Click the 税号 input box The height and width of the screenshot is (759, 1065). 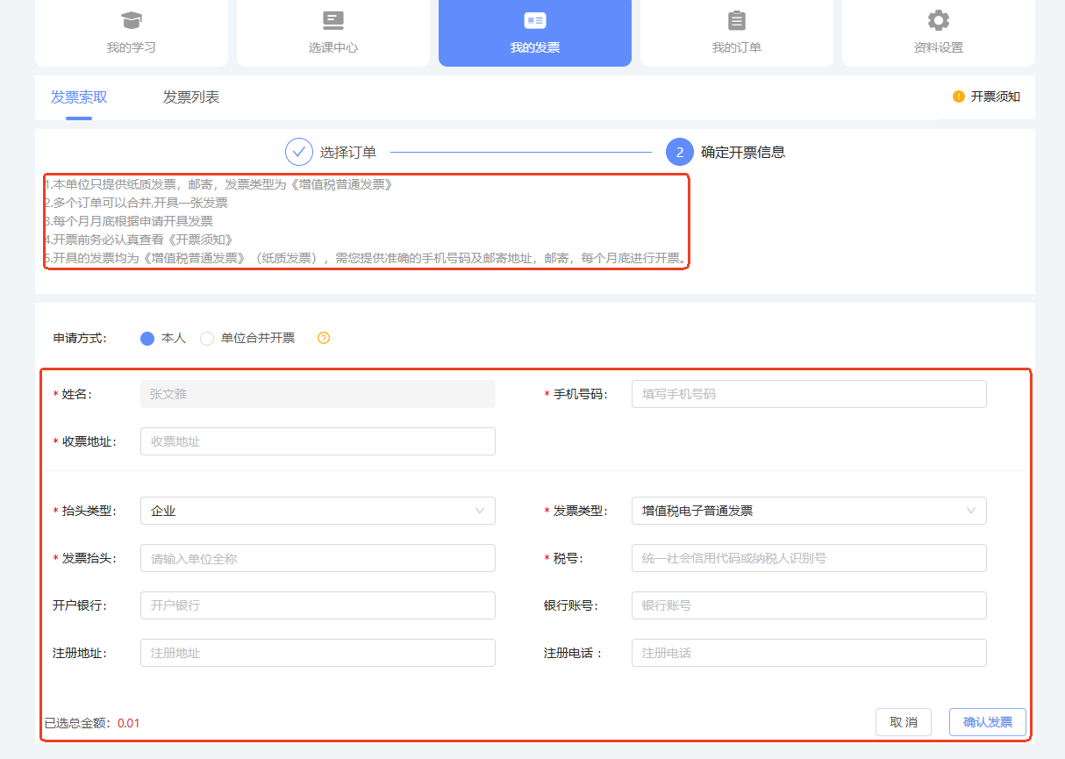(809, 558)
